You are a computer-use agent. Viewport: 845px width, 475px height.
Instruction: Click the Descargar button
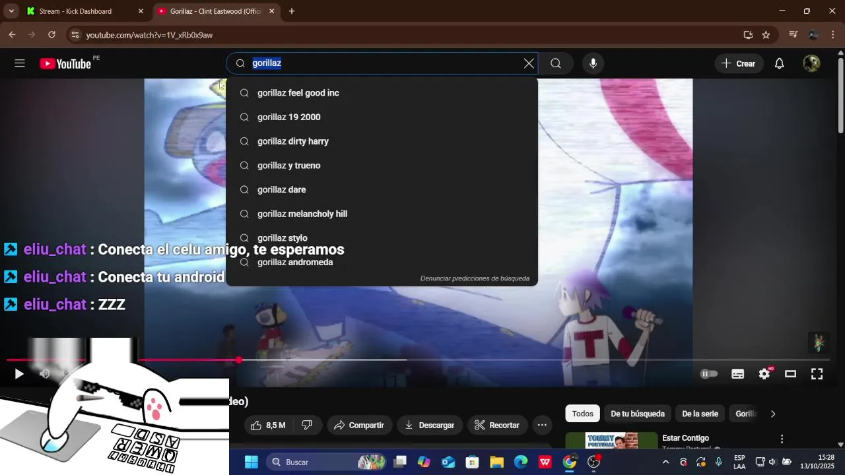click(430, 426)
